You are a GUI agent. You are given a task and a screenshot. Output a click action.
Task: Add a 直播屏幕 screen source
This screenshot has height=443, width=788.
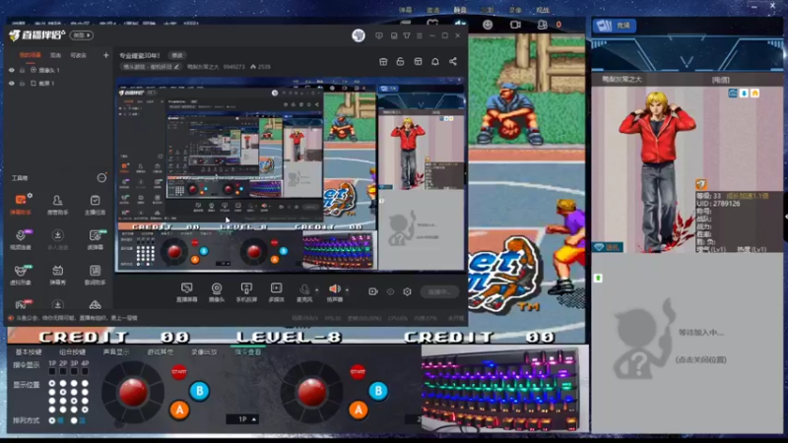(186, 291)
